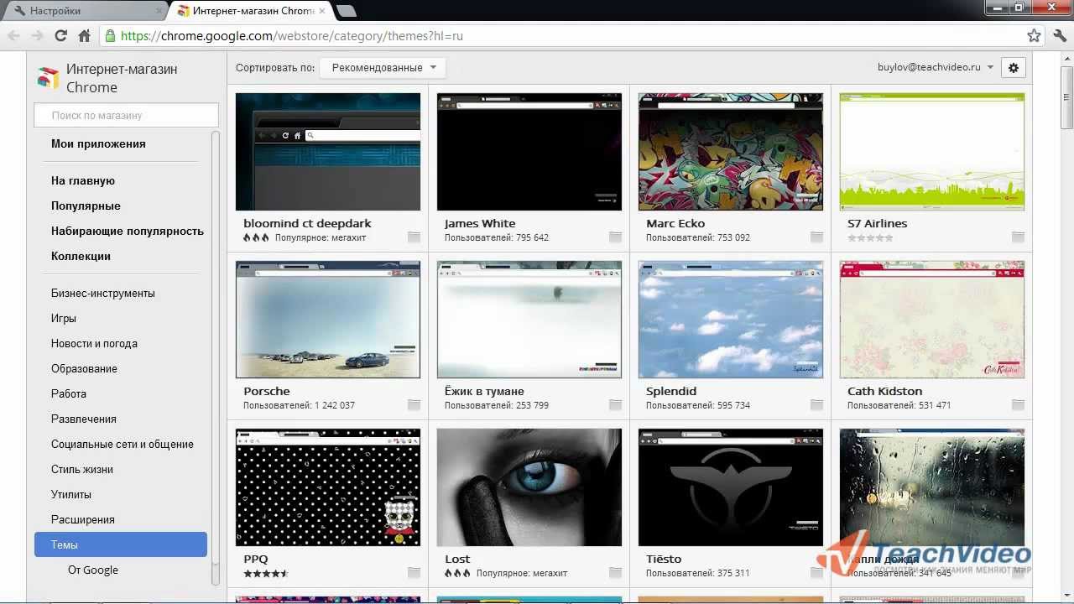Open the Splendid clouds theme thumbnail
Image resolution: width=1074 pixels, height=604 pixels.
[731, 320]
